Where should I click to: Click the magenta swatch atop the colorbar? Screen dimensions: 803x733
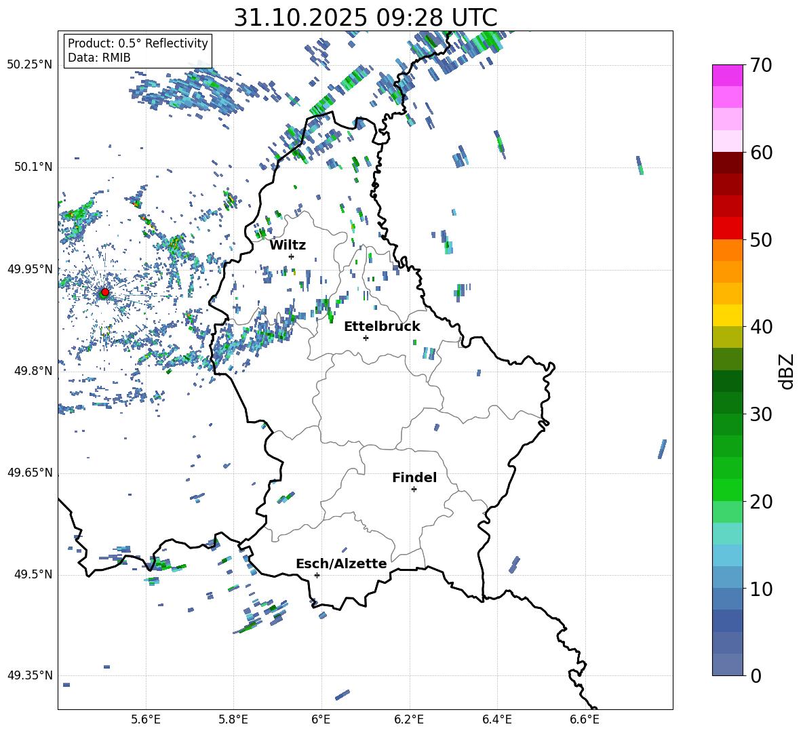(x=728, y=75)
